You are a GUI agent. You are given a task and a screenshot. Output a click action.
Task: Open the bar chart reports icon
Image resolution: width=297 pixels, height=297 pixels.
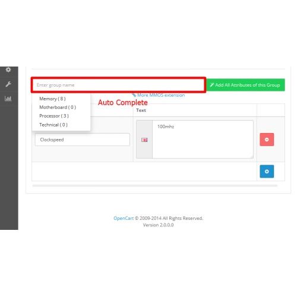point(8,99)
